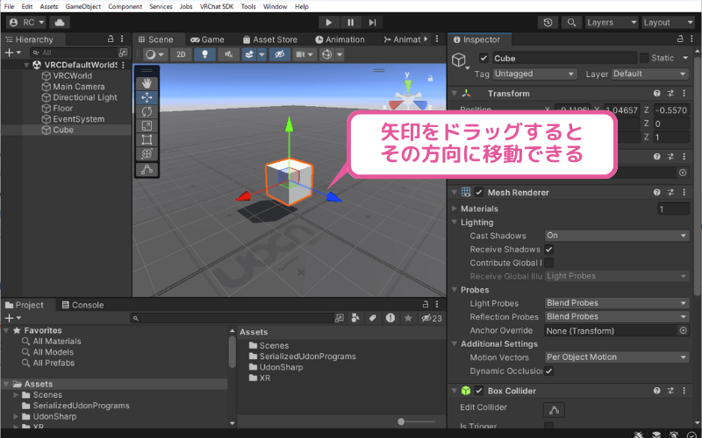Toggle the Static checkbox
This screenshot has height=438, width=702.
pos(644,58)
